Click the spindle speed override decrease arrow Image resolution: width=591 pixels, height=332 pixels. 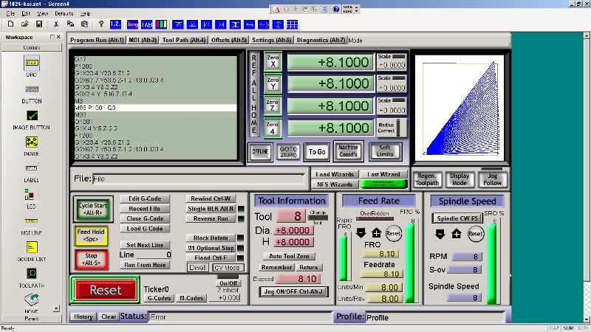click(x=440, y=234)
